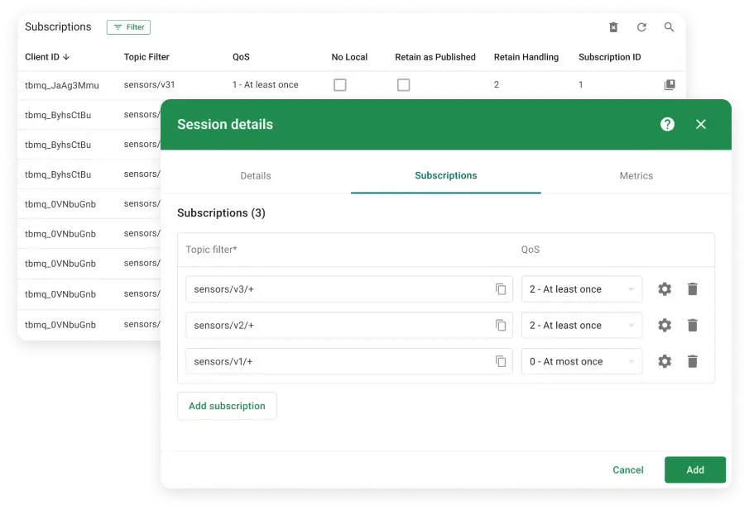Delete the sensors/v1/+ subscription
749x510 pixels.
click(x=693, y=361)
